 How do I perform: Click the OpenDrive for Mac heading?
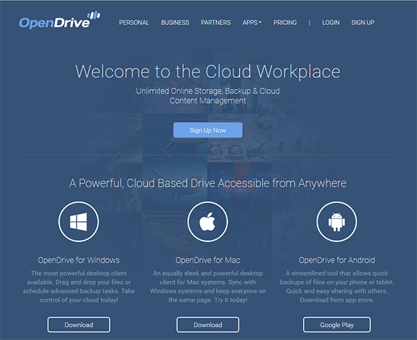coord(208,260)
